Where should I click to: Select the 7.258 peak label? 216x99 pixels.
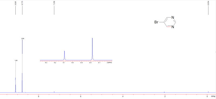pos(54,3)
